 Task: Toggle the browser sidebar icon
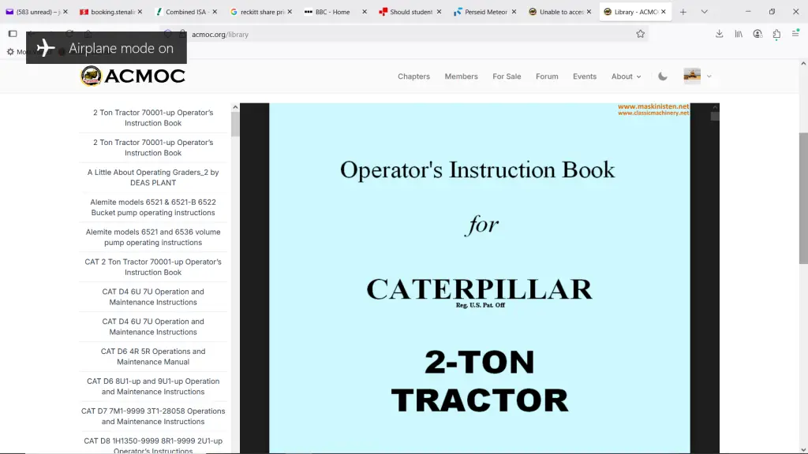click(x=13, y=34)
